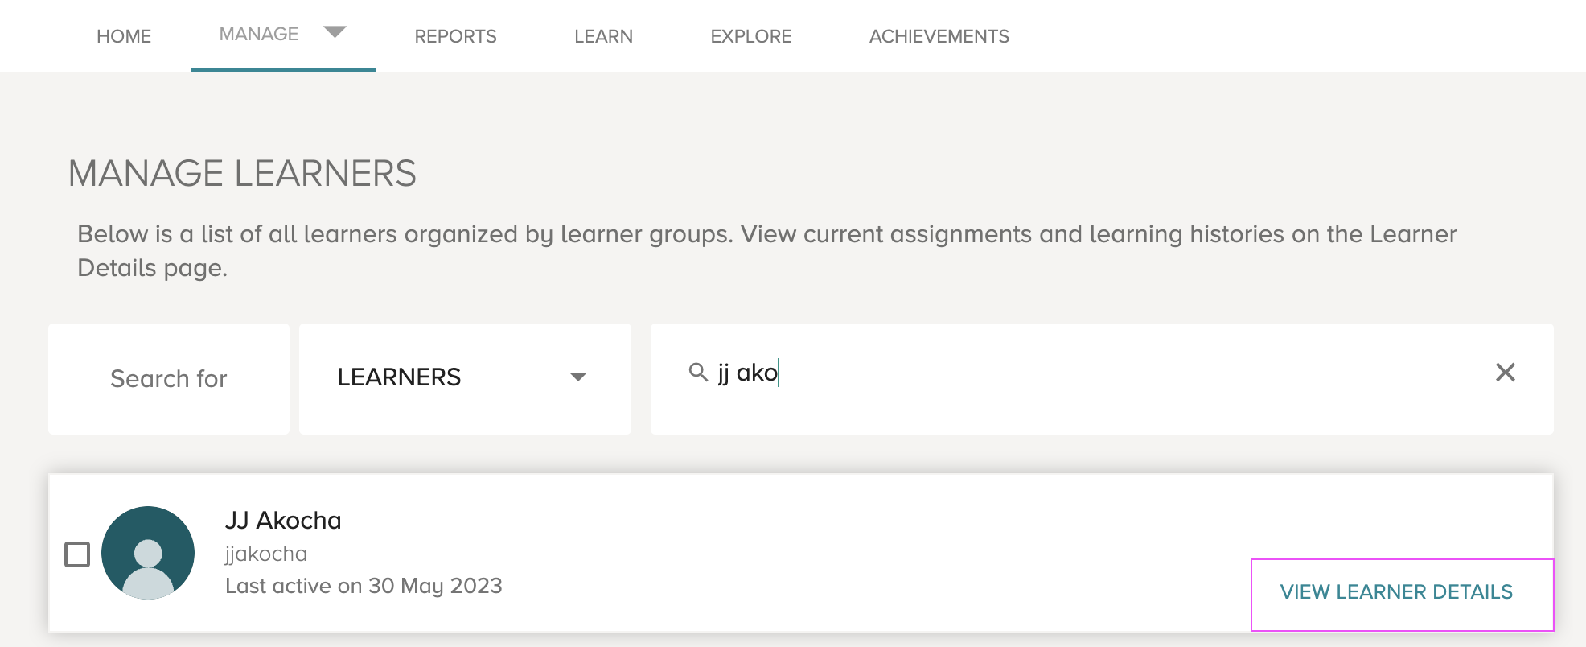Expand the MANAGE menu arrow
Image resolution: width=1586 pixels, height=647 pixels.
(335, 31)
